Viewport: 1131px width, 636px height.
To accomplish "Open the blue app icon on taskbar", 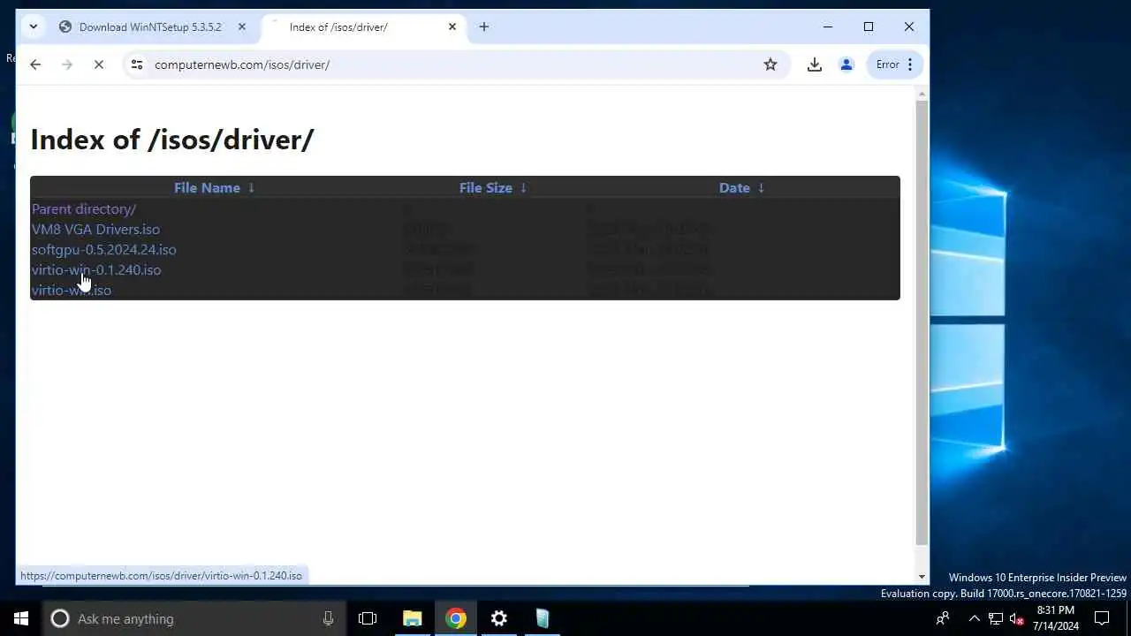I will [542, 618].
